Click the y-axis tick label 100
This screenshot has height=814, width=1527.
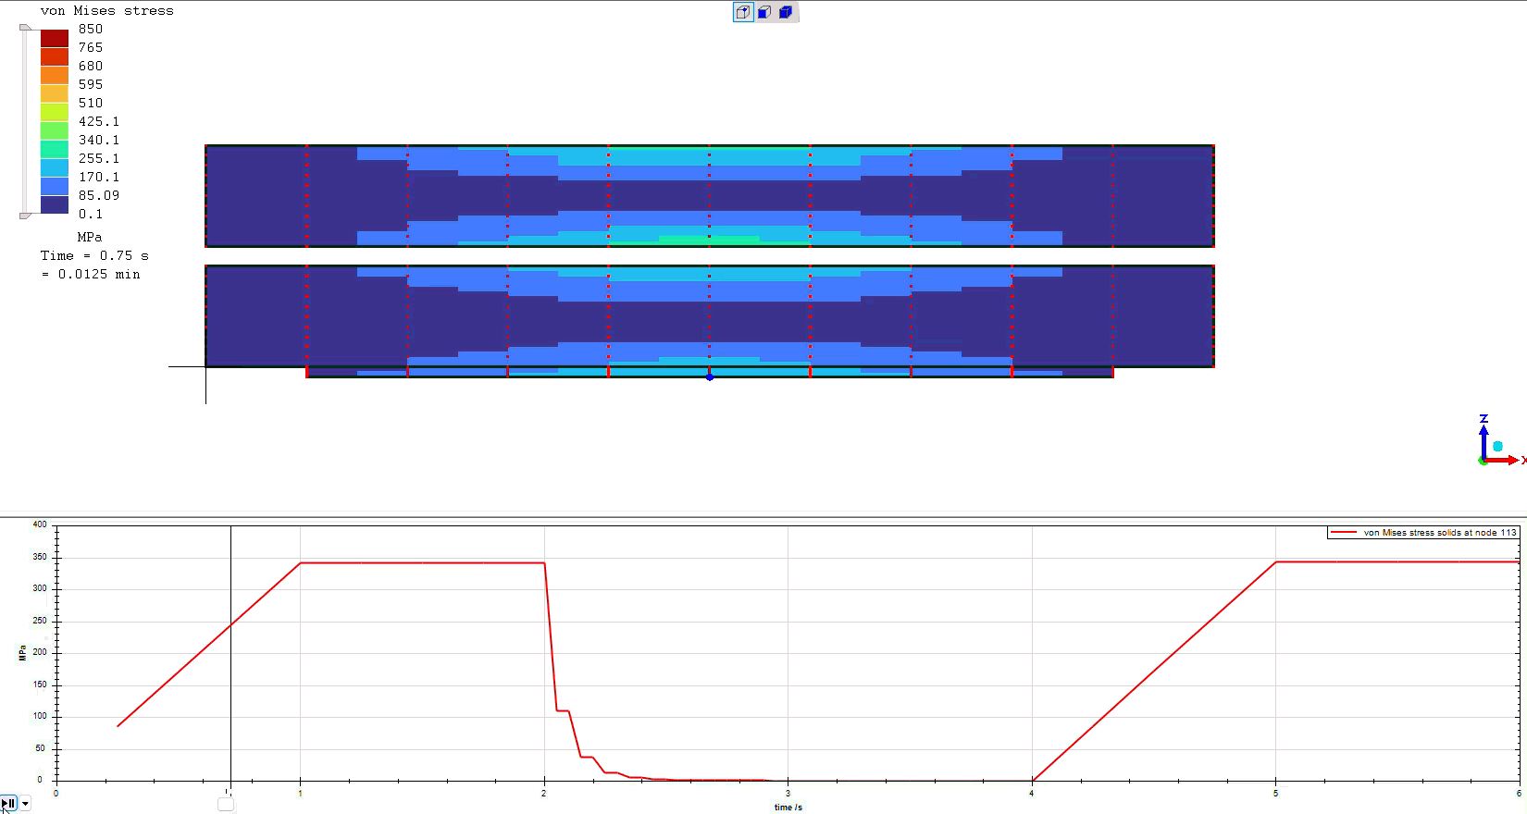39,716
